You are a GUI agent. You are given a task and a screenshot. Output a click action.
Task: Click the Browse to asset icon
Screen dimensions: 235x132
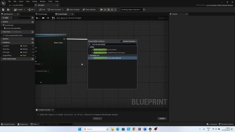pyautogui.click(x=8, y=10)
